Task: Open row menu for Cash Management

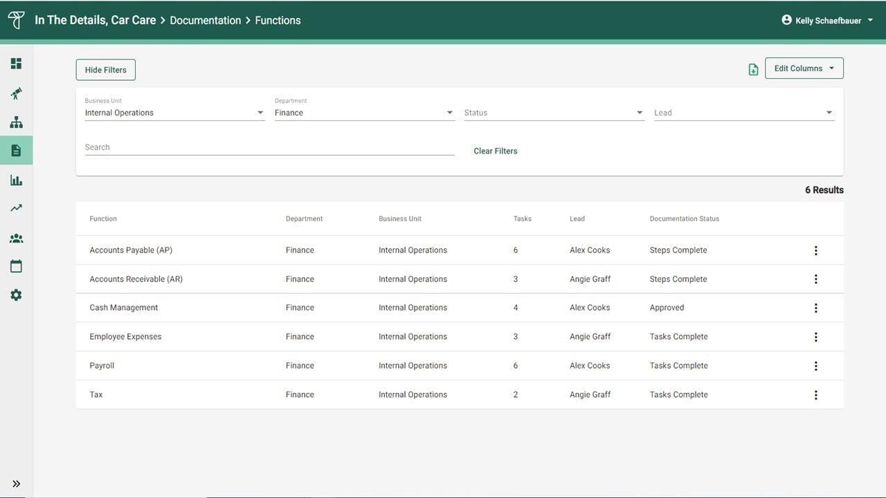Action: 815,308
